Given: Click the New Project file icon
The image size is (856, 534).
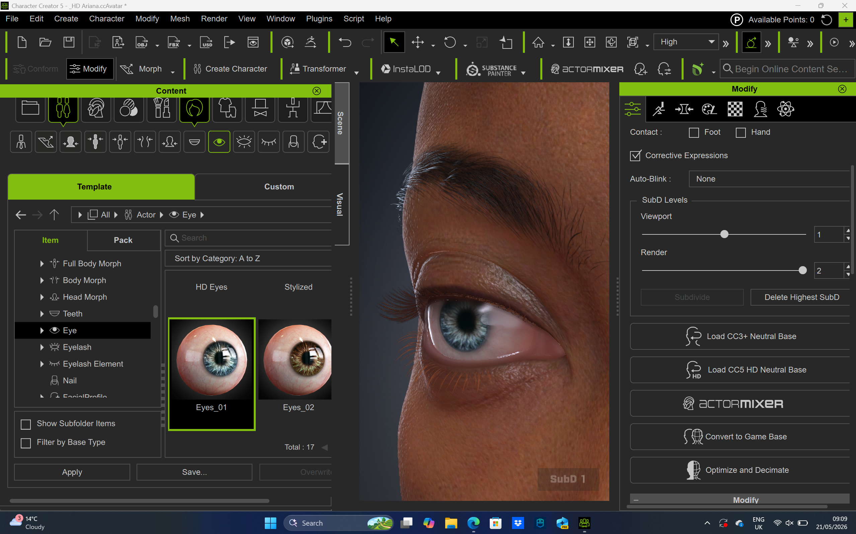Looking at the screenshot, I should (x=22, y=42).
